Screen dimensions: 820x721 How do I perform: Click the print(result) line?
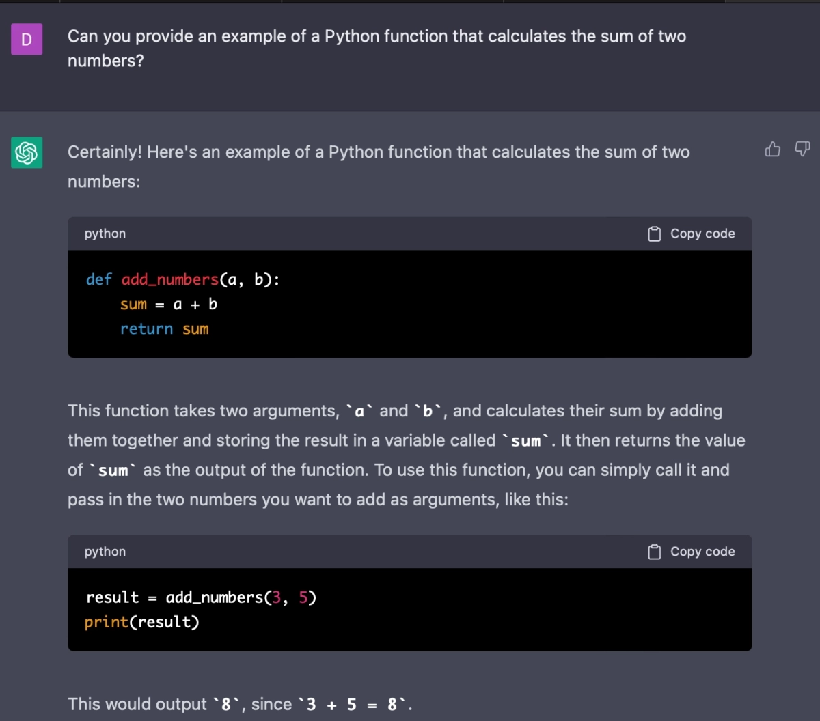(141, 621)
